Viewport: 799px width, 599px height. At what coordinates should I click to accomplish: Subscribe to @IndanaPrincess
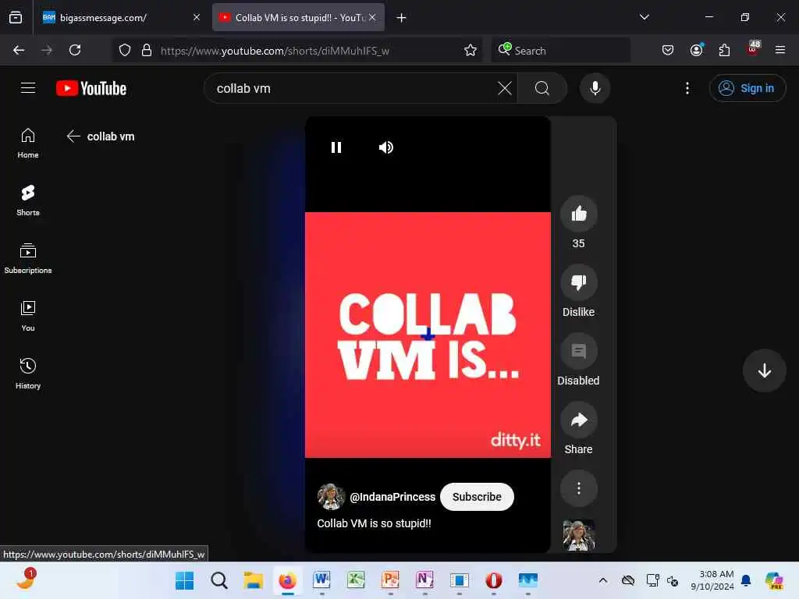pos(477,497)
